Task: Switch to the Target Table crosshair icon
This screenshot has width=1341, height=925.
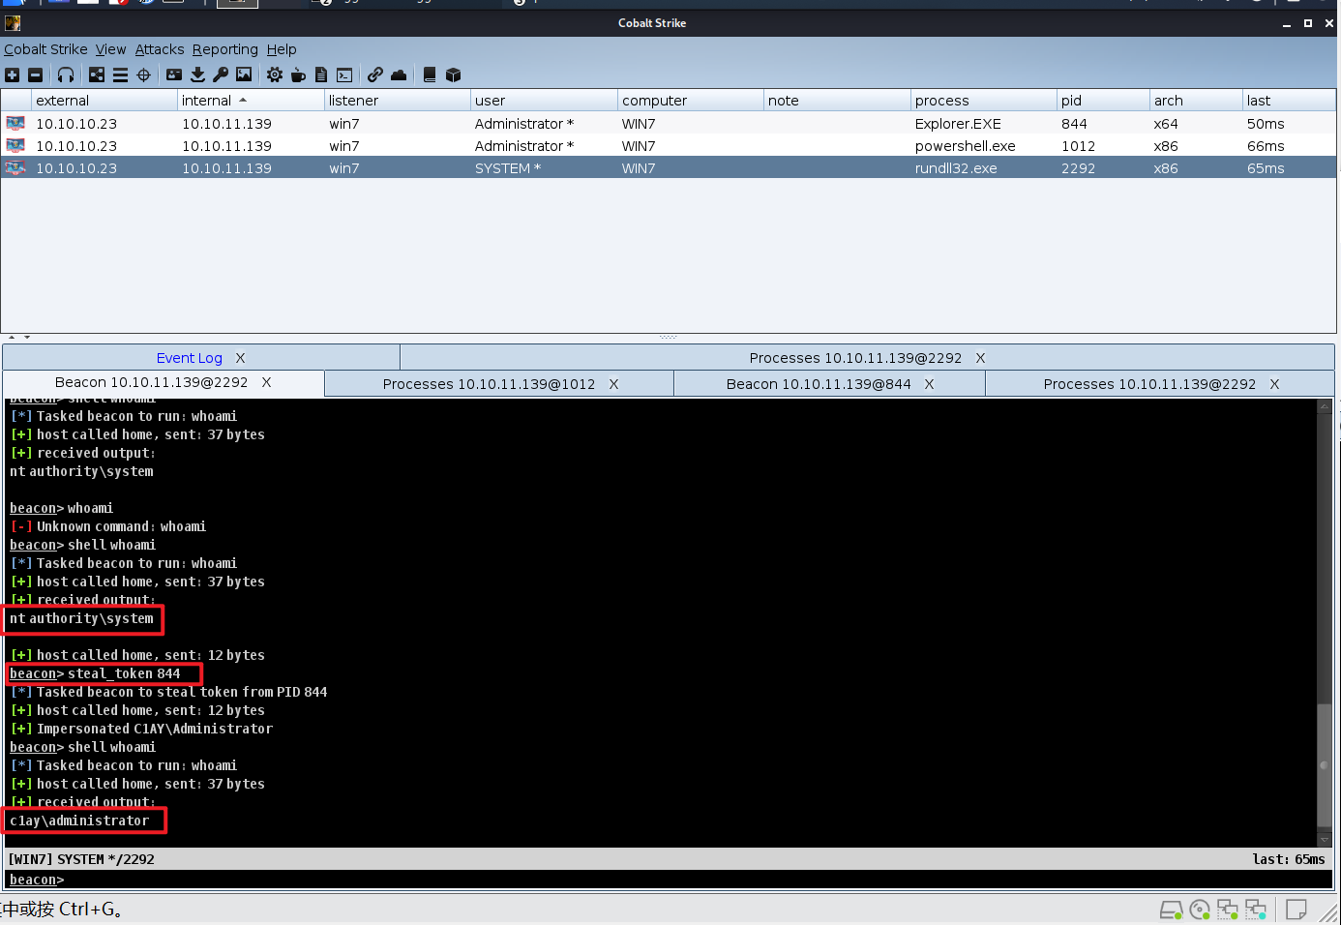Action: tap(144, 75)
